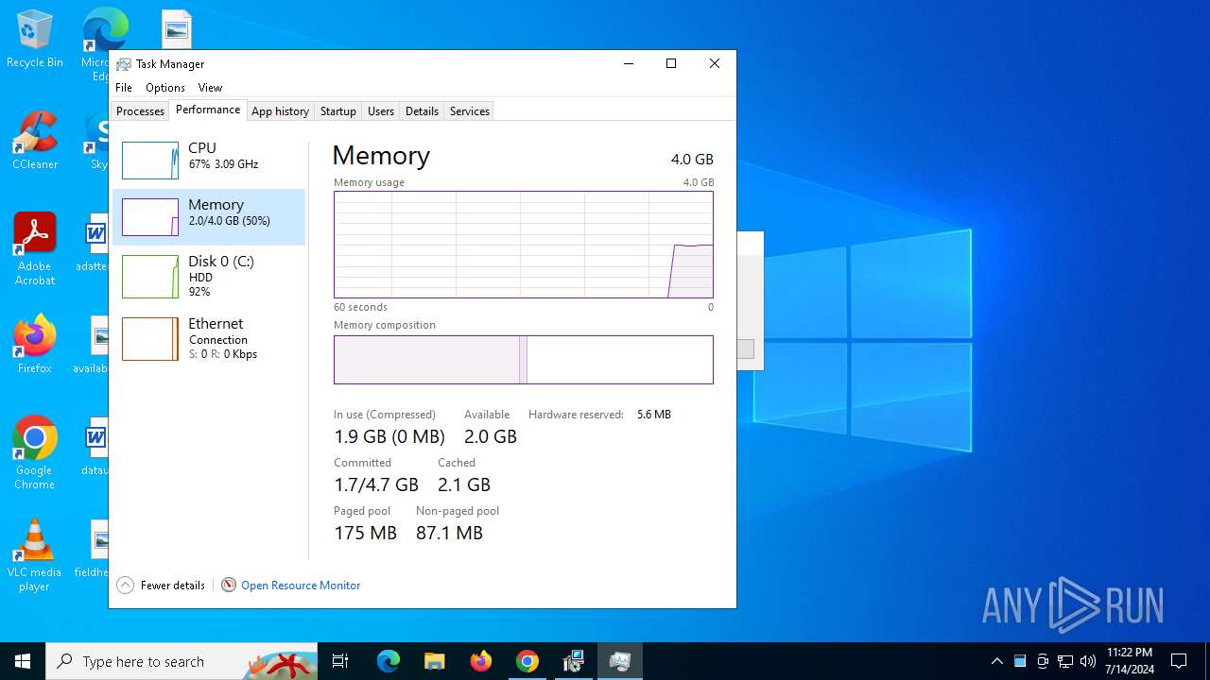The width and height of the screenshot is (1210, 680).
Task: Switch to the Processes tab
Action: [140, 111]
